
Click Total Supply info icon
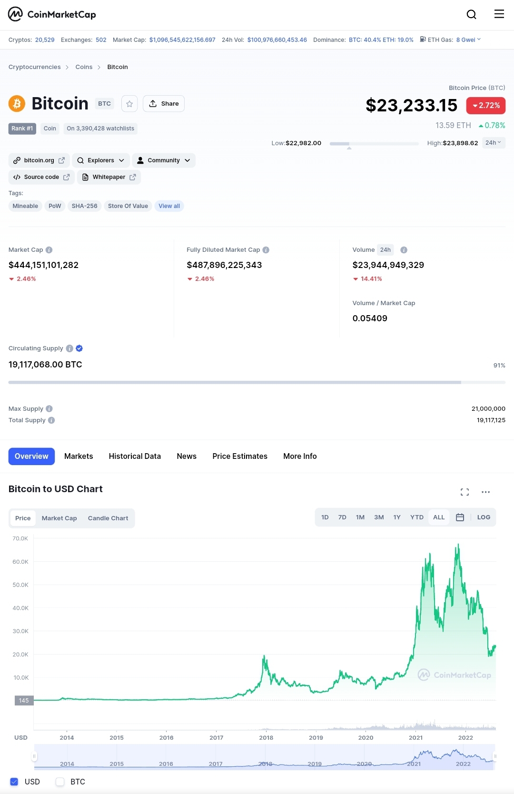[51, 420]
